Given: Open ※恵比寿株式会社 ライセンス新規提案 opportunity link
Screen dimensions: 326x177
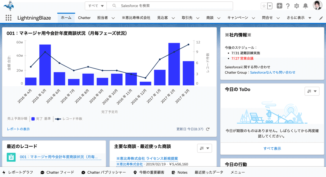Looking at the screenshot, I should [x=147, y=159].
